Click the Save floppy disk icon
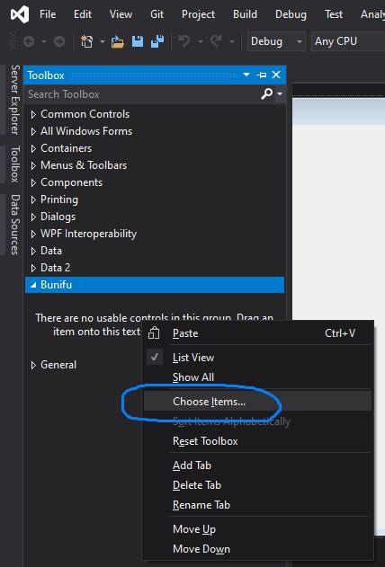The image size is (385, 567). [138, 41]
